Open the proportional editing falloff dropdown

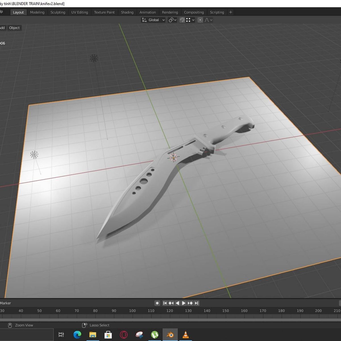208,20
